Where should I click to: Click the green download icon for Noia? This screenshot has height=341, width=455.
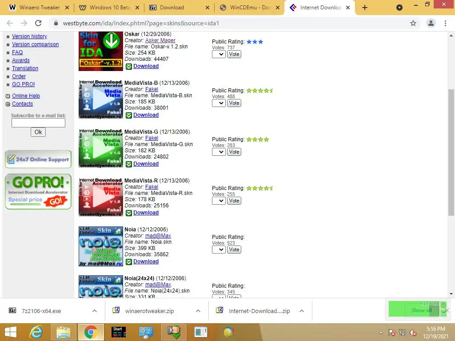click(129, 262)
